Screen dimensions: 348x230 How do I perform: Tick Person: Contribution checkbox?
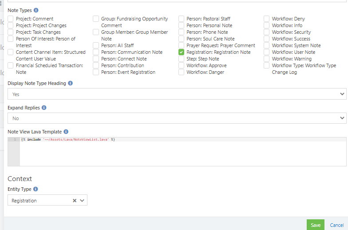[x=96, y=65]
